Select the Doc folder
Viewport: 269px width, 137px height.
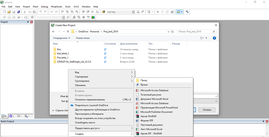coord(59,49)
